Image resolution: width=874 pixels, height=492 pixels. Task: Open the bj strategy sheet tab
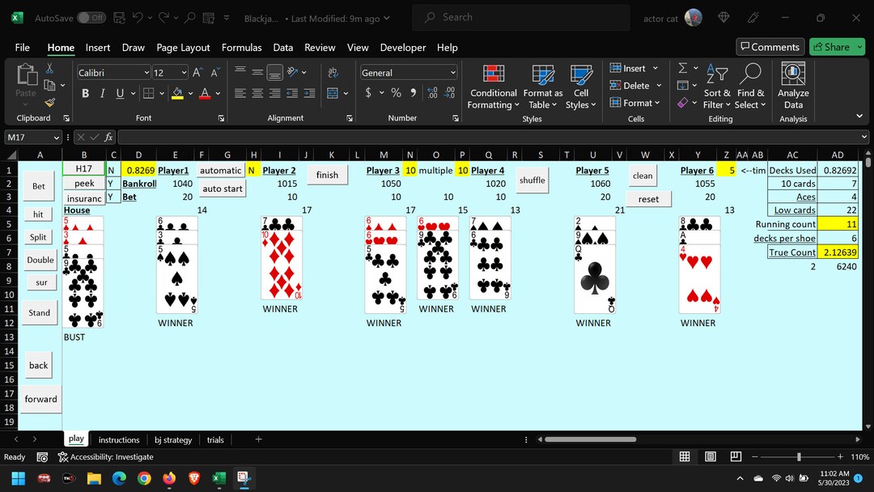pos(172,439)
